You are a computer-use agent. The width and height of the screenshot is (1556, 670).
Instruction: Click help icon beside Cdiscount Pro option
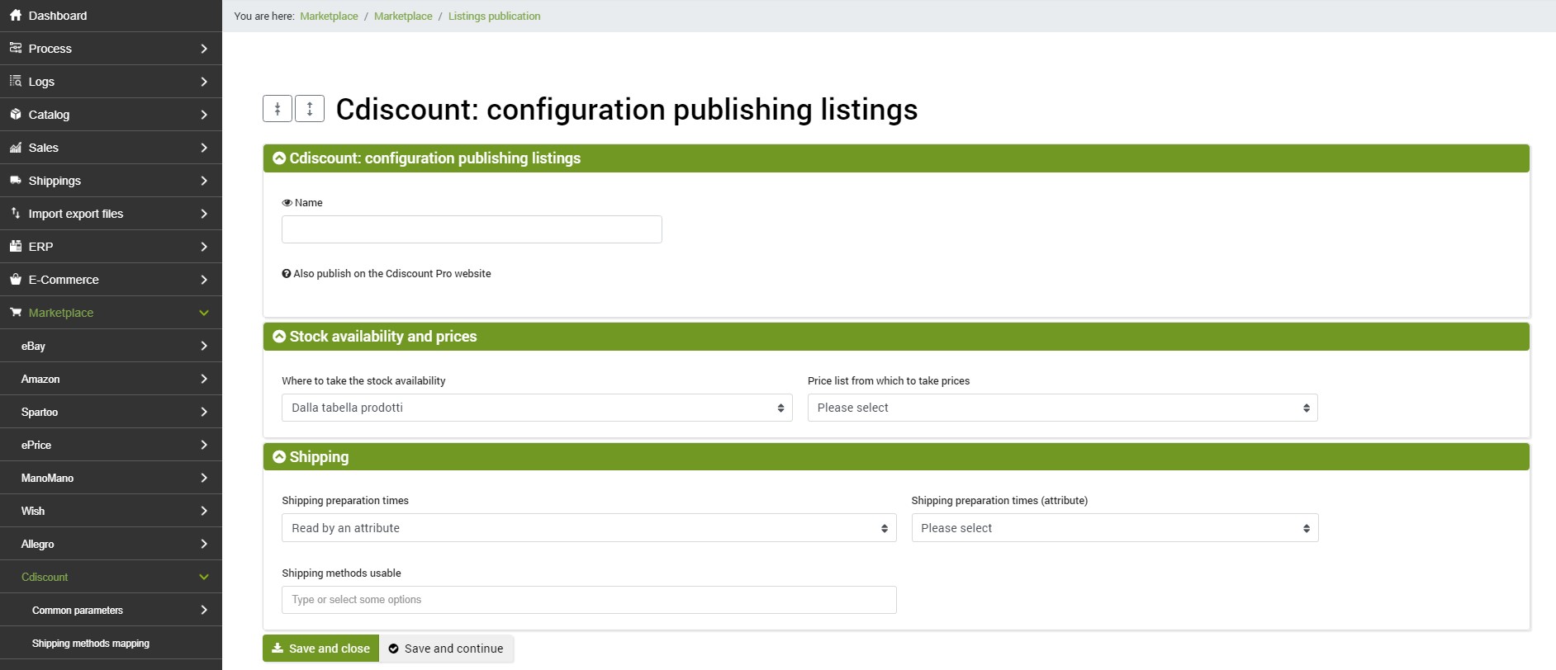pyautogui.click(x=287, y=274)
